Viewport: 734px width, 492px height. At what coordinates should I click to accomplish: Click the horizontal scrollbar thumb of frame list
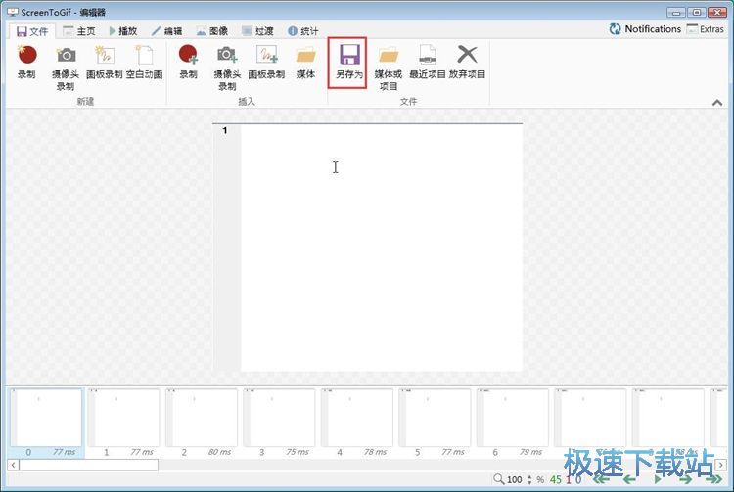[88, 465]
